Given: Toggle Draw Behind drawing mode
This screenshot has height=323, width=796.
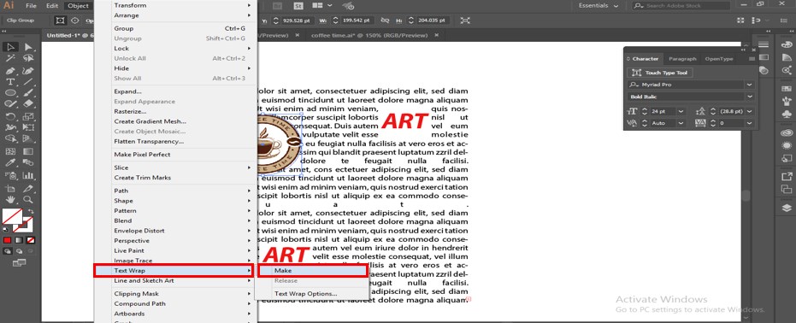Looking at the screenshot, I should tap(20, 250).
